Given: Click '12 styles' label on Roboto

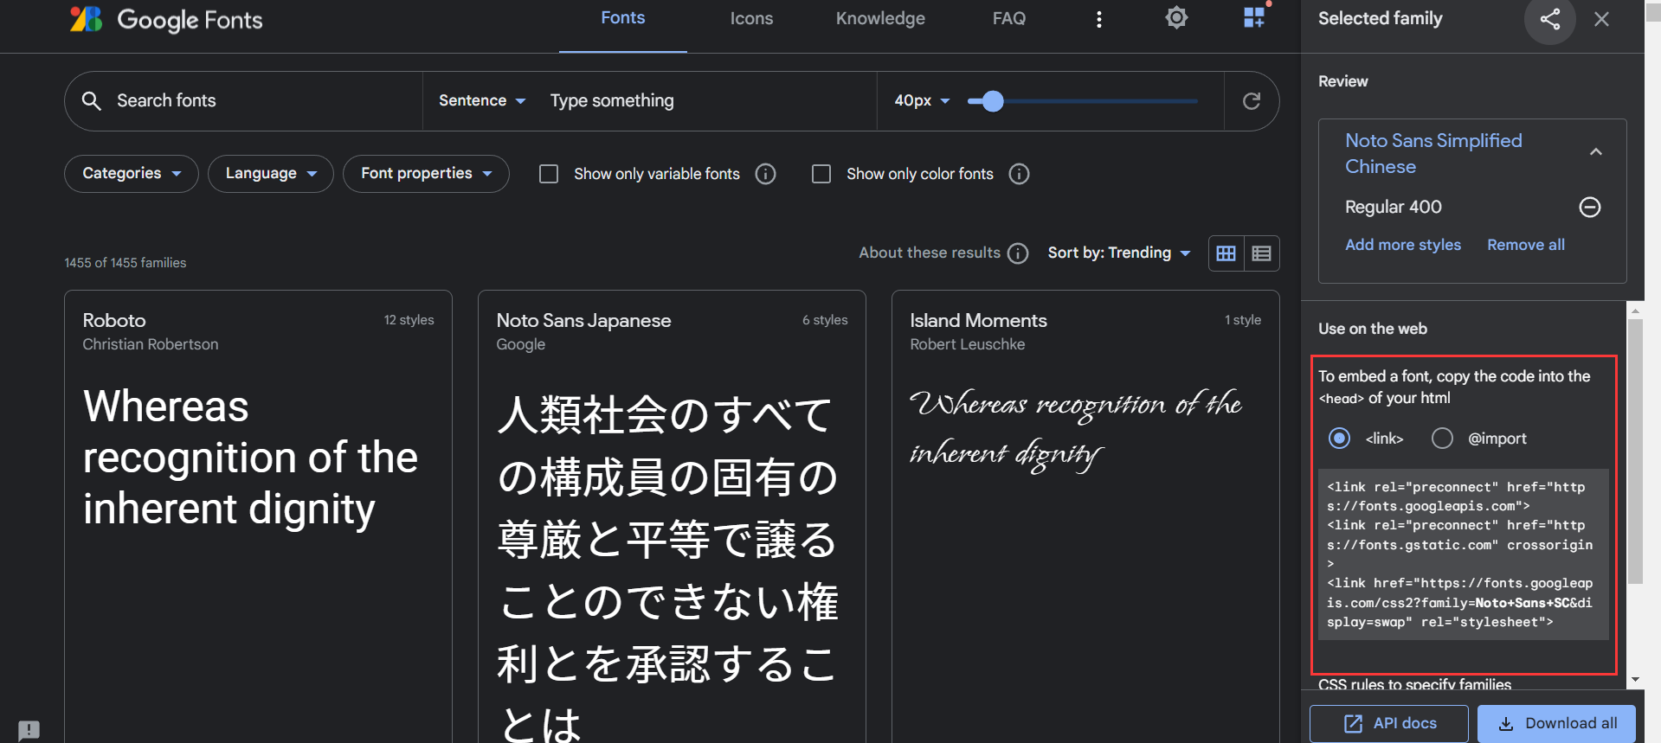Looking at the screenshot, I should [x=409, y=320].
